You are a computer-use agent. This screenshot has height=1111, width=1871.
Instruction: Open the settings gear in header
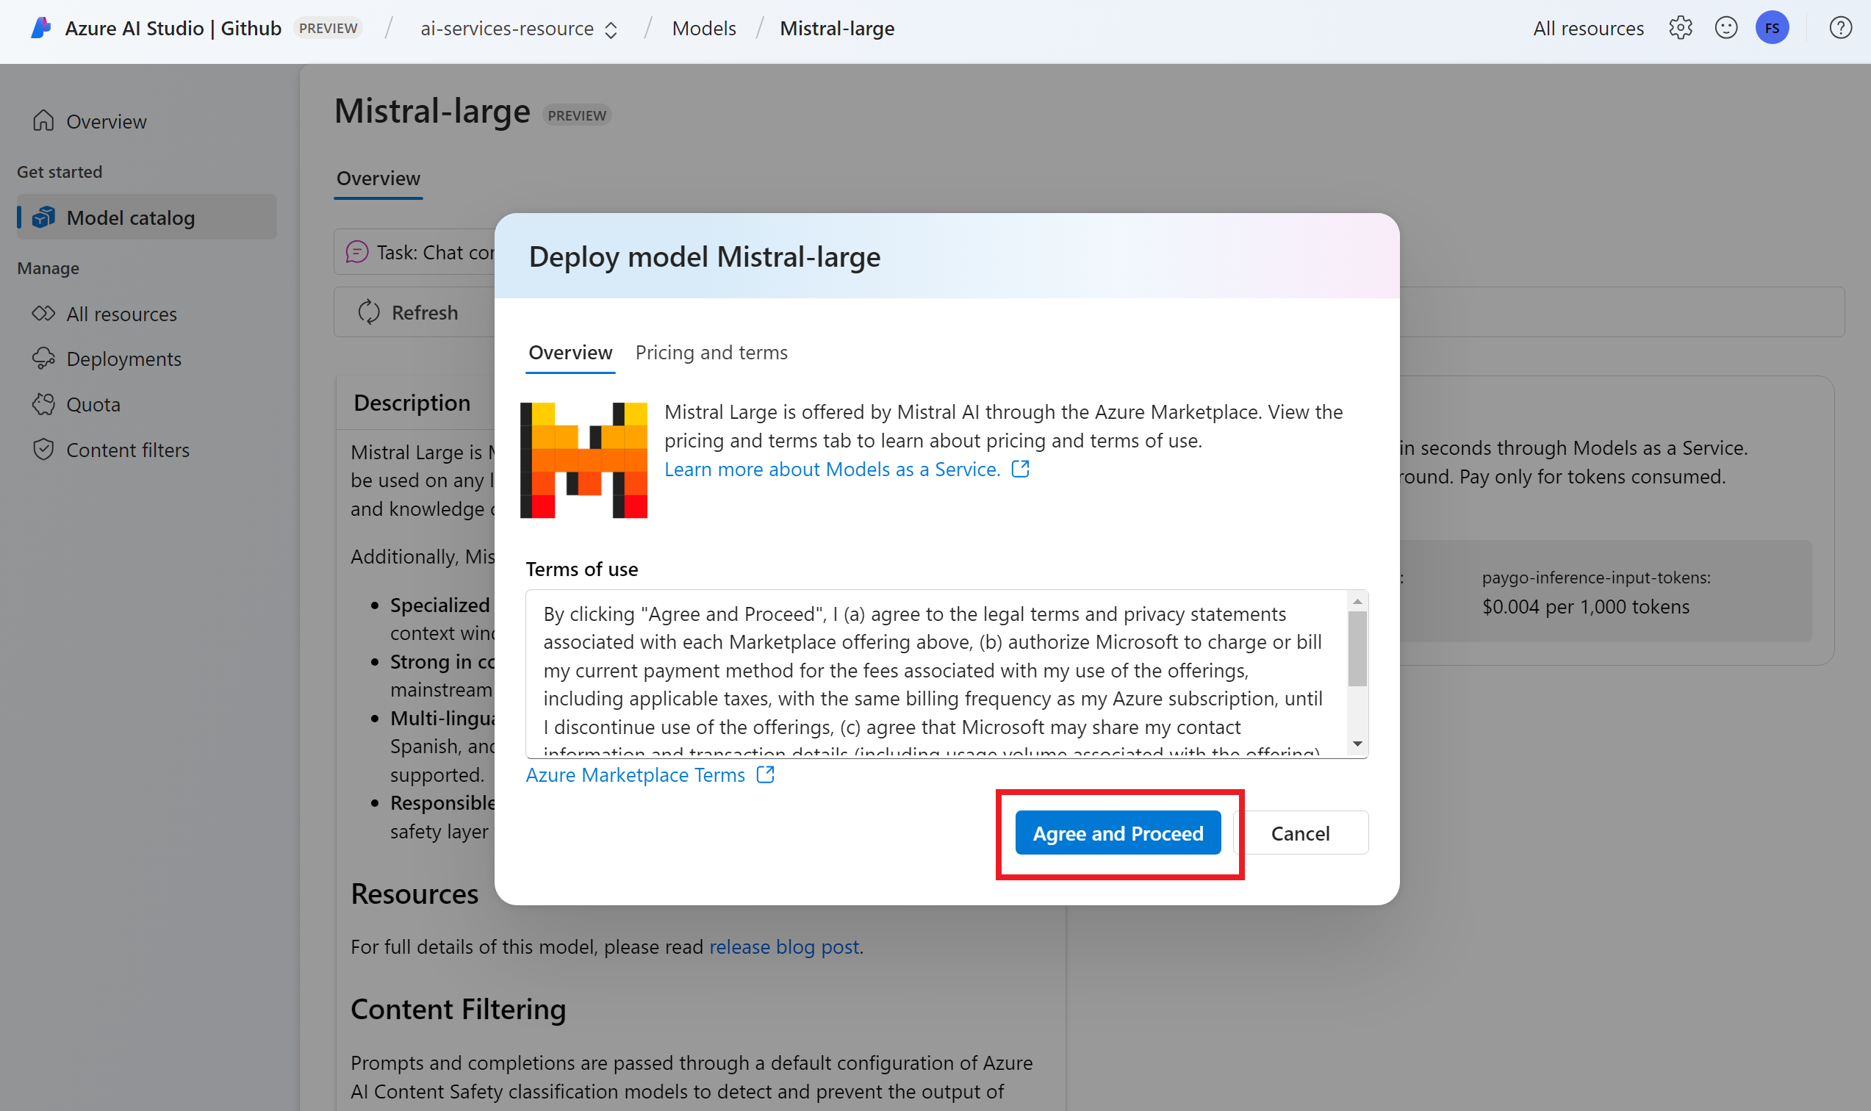[1680, 28]
